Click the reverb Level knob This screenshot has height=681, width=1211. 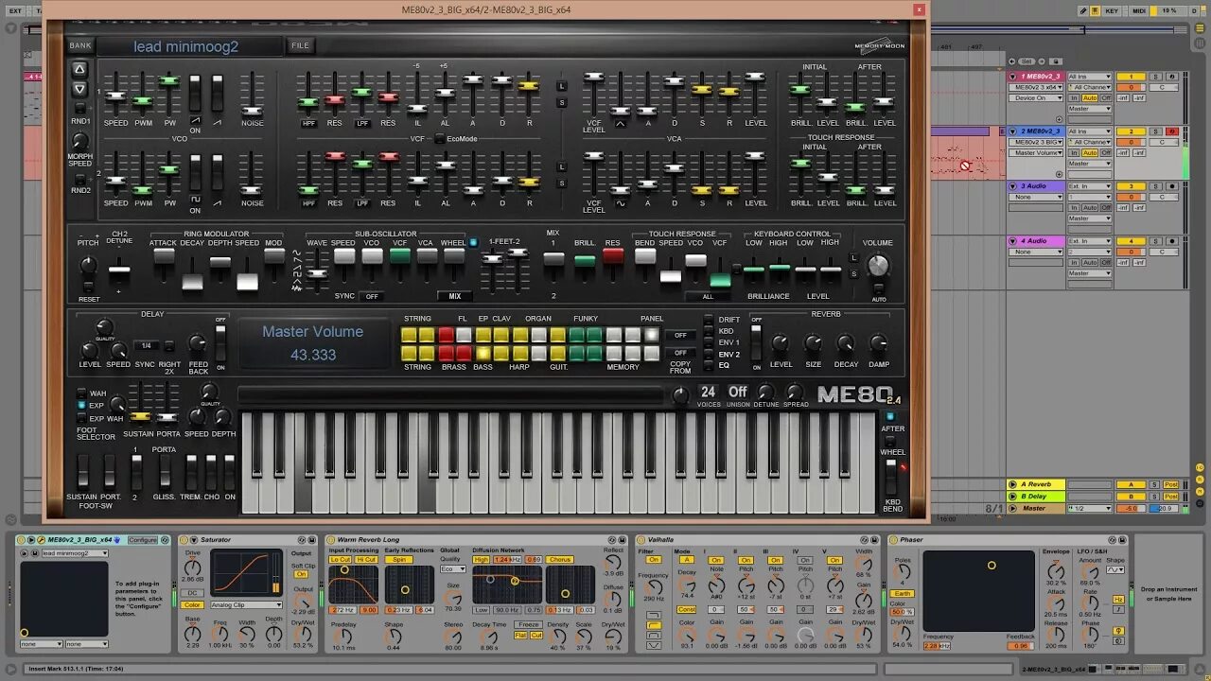pos(781,344)
